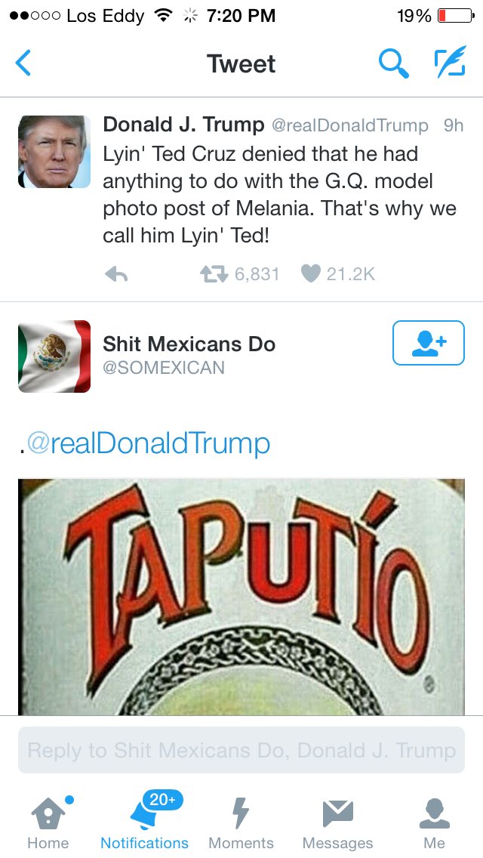Tap the Donald J. Trump name
Screen dimensions: 483x858
click(183, 125)
